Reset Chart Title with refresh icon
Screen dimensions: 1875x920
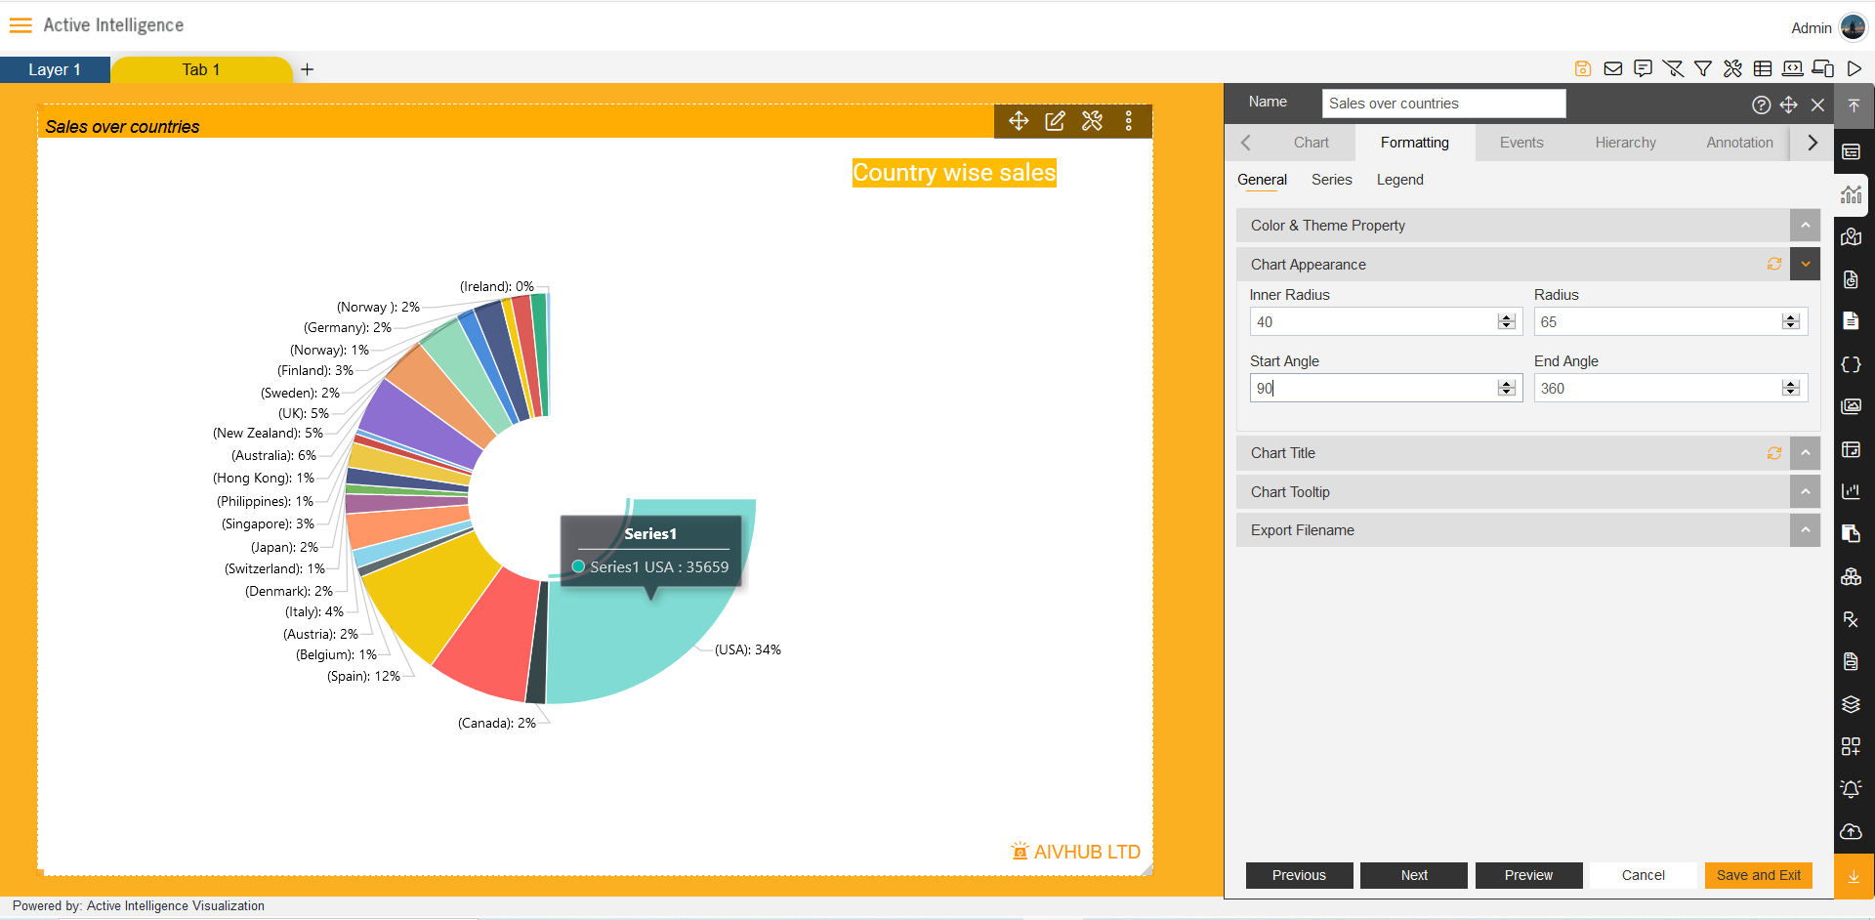point(1774,453)
